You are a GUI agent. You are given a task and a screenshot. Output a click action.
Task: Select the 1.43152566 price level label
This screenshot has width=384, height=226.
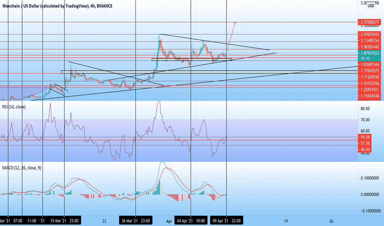tap(369, 83)
